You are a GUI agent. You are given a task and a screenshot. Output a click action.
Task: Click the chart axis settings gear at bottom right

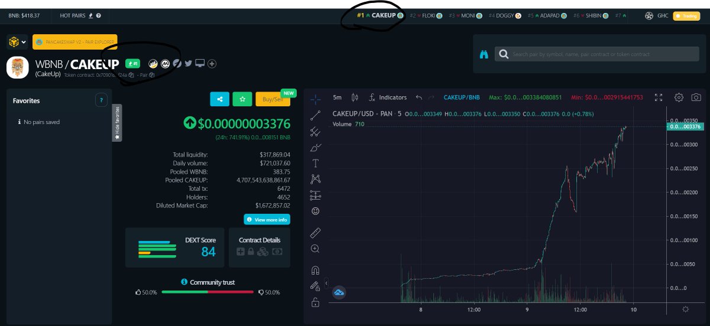(685, 309)
